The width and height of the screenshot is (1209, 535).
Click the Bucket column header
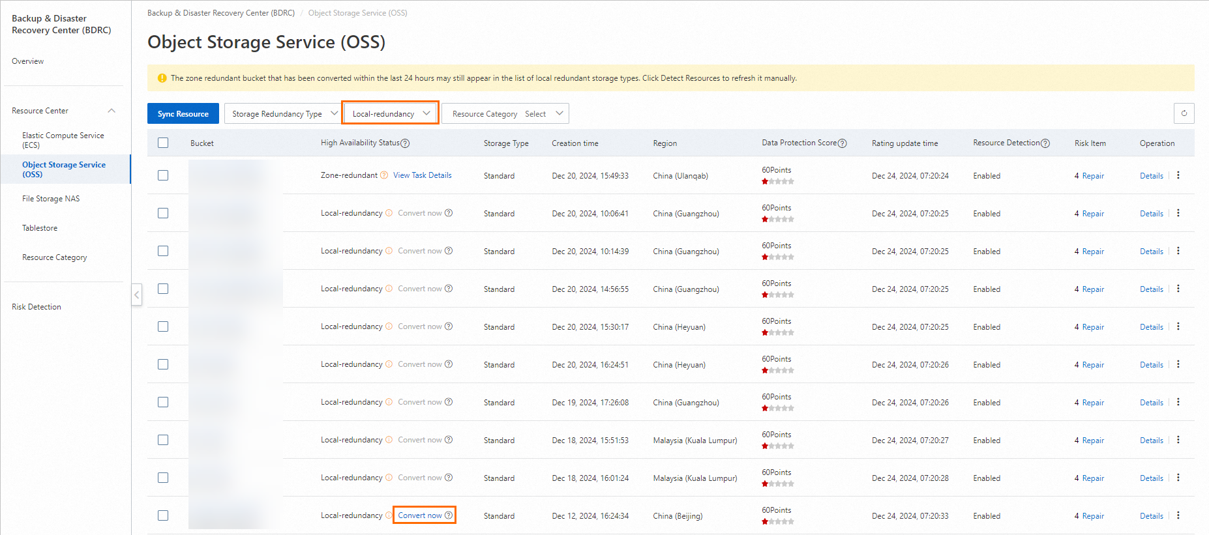[x=202, y=143]
